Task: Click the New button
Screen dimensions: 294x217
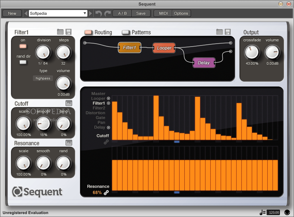Action: 12,13
